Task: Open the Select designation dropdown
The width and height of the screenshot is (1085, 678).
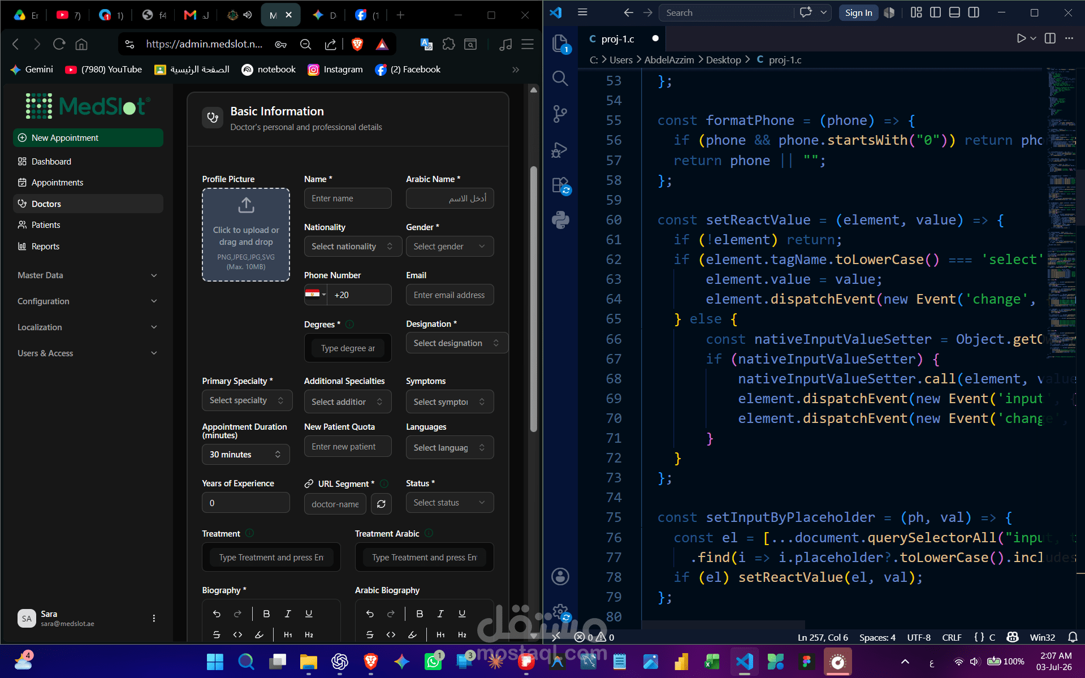Action: 456,343
